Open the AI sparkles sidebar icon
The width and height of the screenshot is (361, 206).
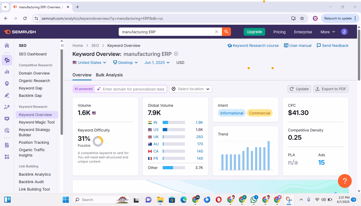(x=7, y=107)
